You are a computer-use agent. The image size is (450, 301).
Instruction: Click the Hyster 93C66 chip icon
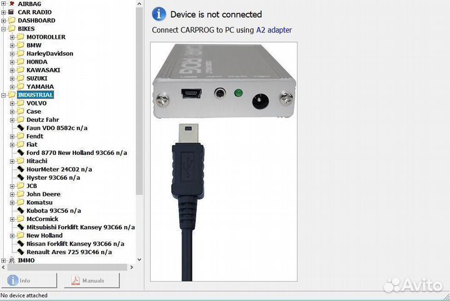click(x=21, y=177)
